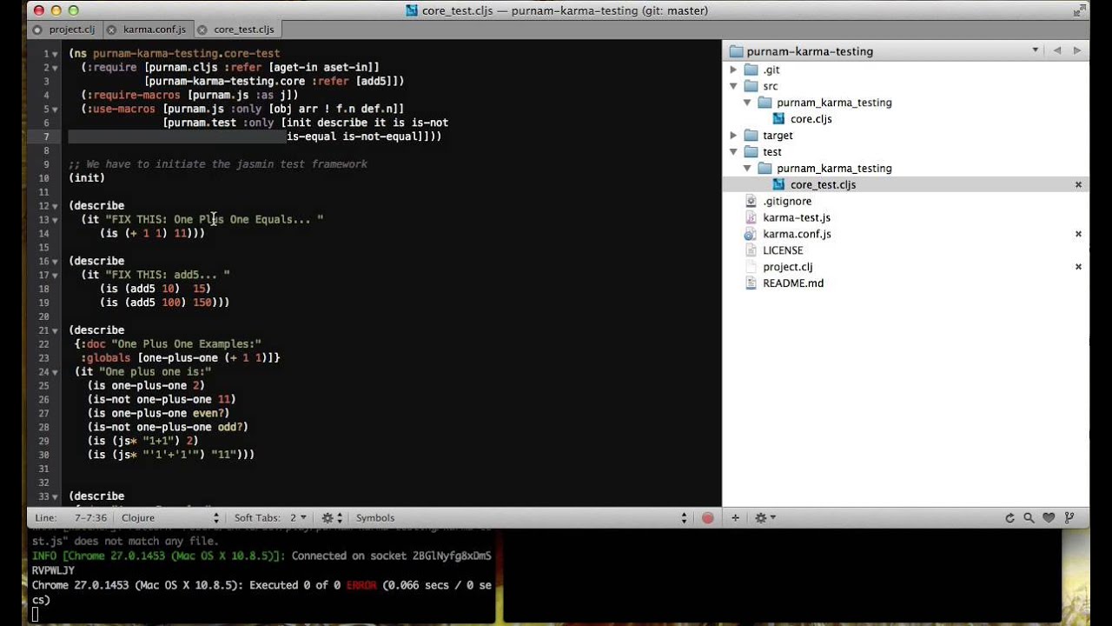Toggle fold marker on line 1
The height and width of the screenshot is (626, 1112).
pos(55,54)
